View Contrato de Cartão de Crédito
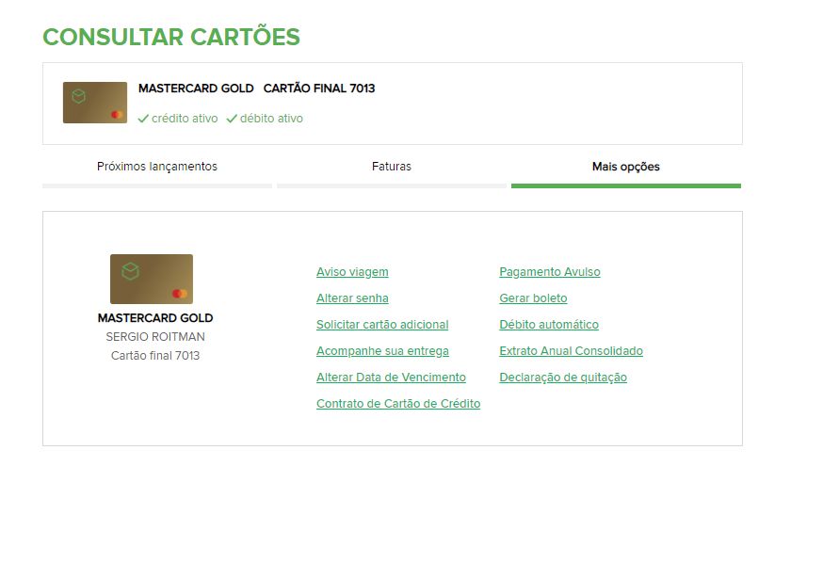Viewport: 839px width, 579px height. point(398,404)
